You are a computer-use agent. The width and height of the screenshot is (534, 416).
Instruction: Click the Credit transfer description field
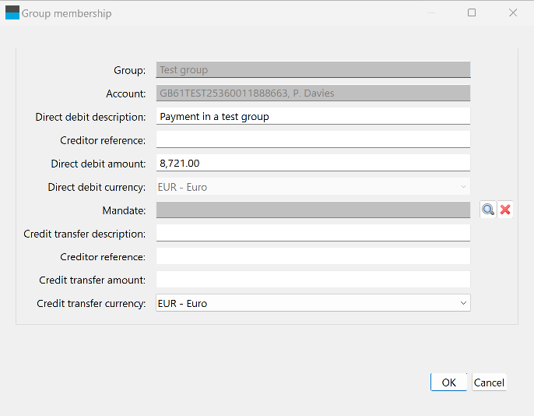pyautogui.click(x=313, y=233)
